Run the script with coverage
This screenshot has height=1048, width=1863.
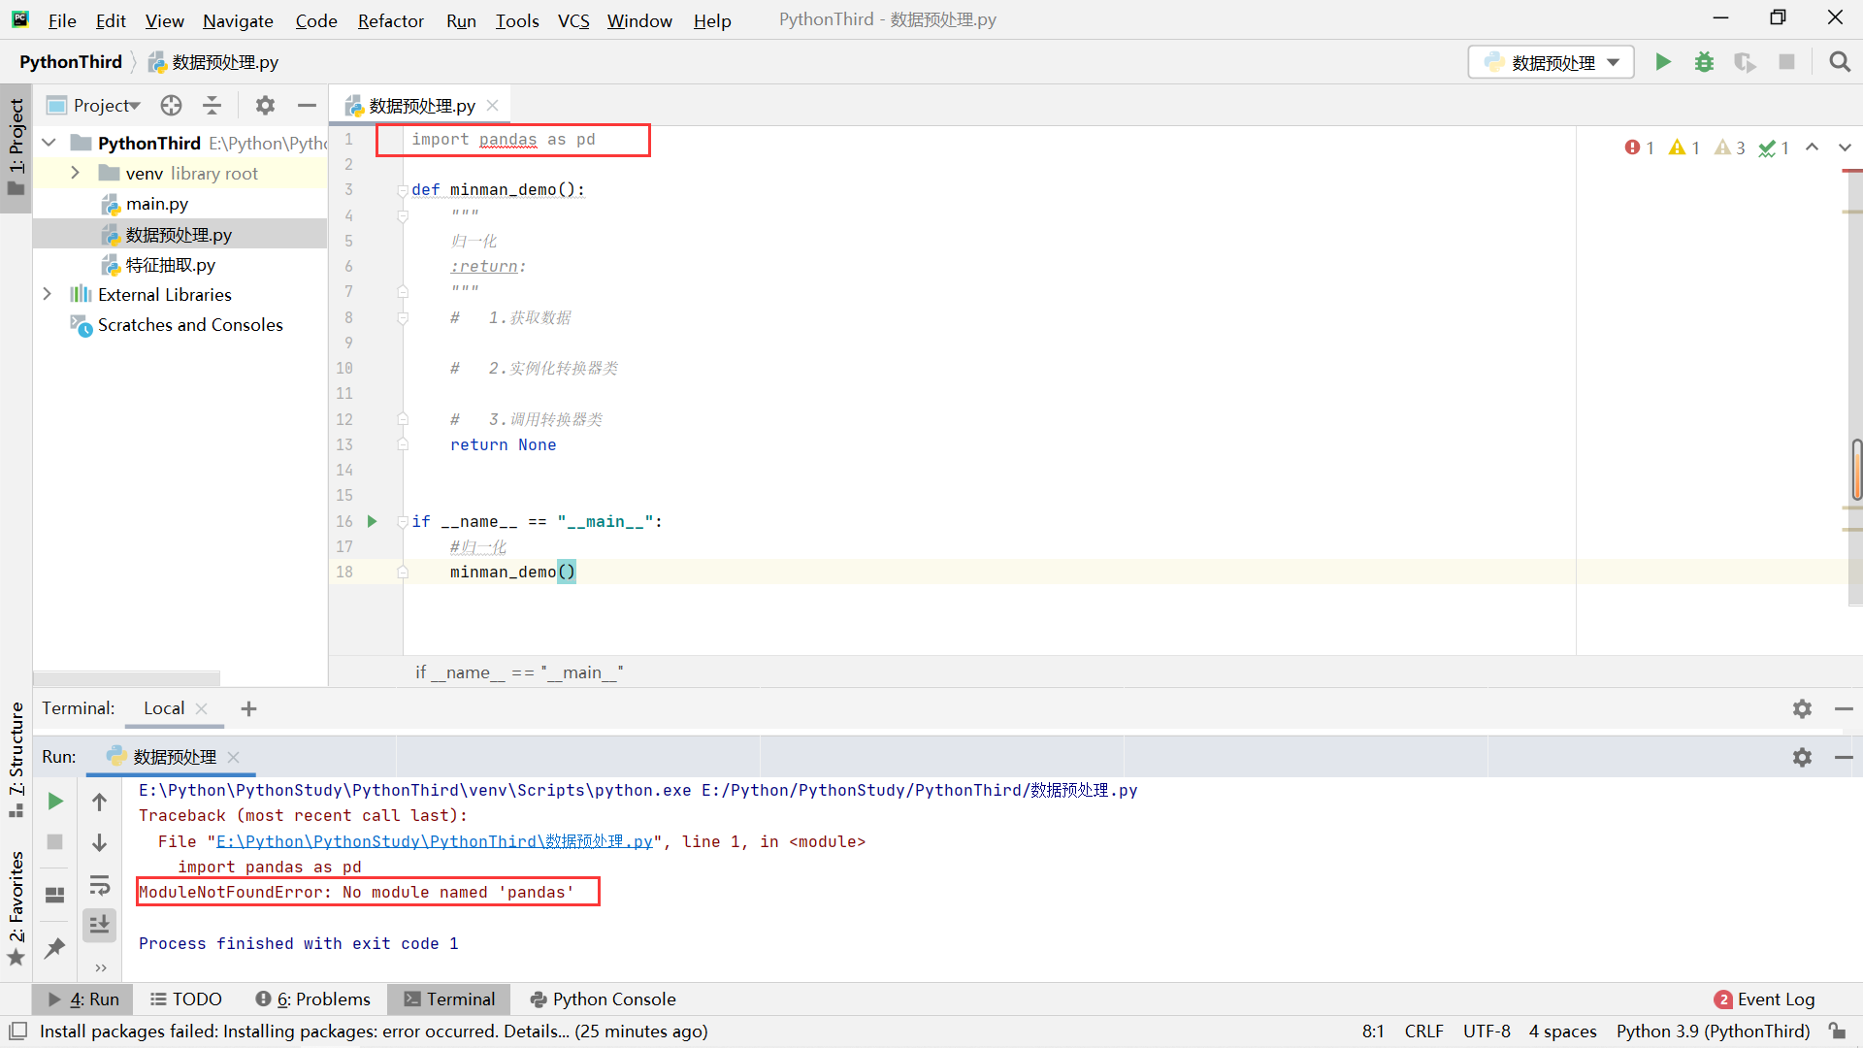1746,61
